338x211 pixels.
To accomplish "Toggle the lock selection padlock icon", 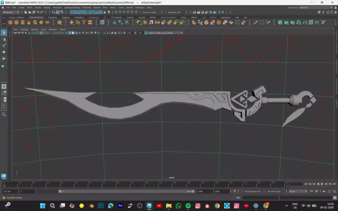I will click(105, 12).
